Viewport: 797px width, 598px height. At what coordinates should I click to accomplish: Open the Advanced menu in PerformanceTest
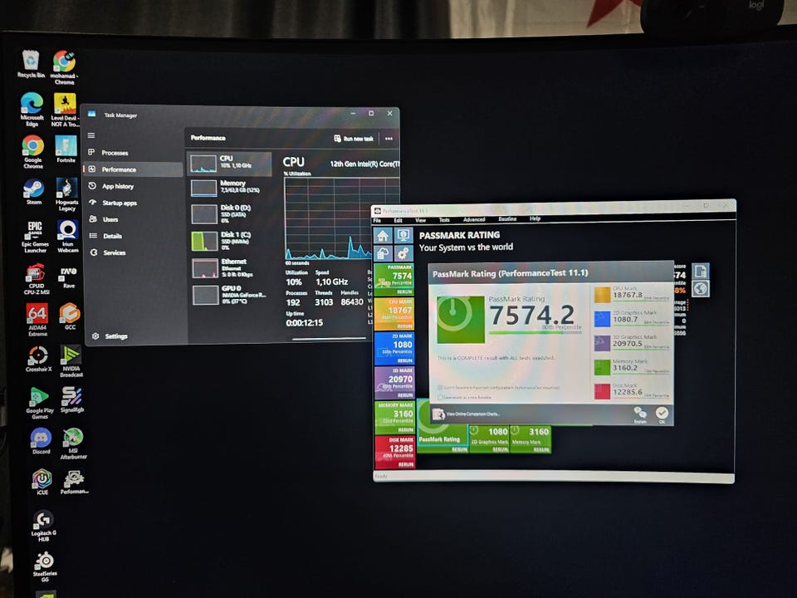(474, 219)
